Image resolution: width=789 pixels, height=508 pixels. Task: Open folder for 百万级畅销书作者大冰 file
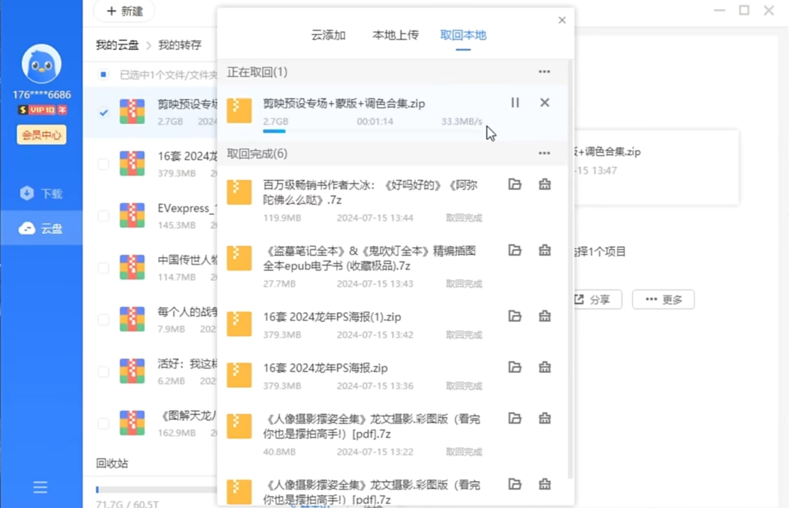(x=515, y=185)
